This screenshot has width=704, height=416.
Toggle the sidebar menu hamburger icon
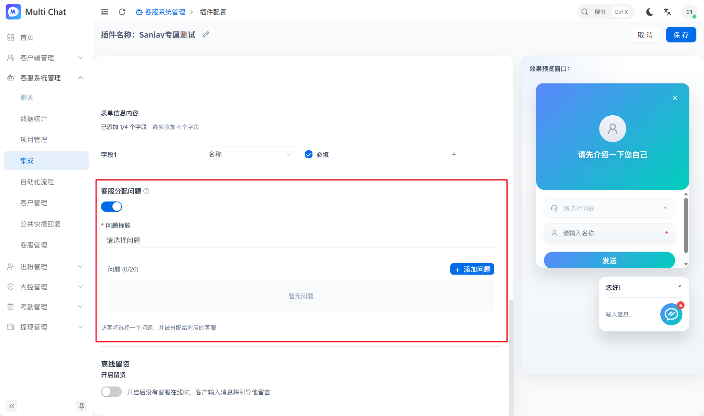[x=104, y=12]
